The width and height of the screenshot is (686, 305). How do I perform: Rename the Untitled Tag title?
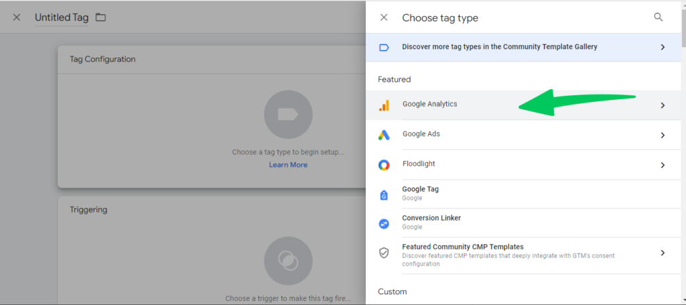(x=62, y=17)
